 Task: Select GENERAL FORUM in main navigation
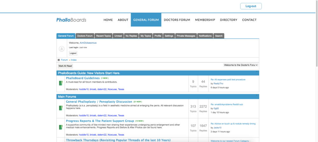tap(146, 20)
